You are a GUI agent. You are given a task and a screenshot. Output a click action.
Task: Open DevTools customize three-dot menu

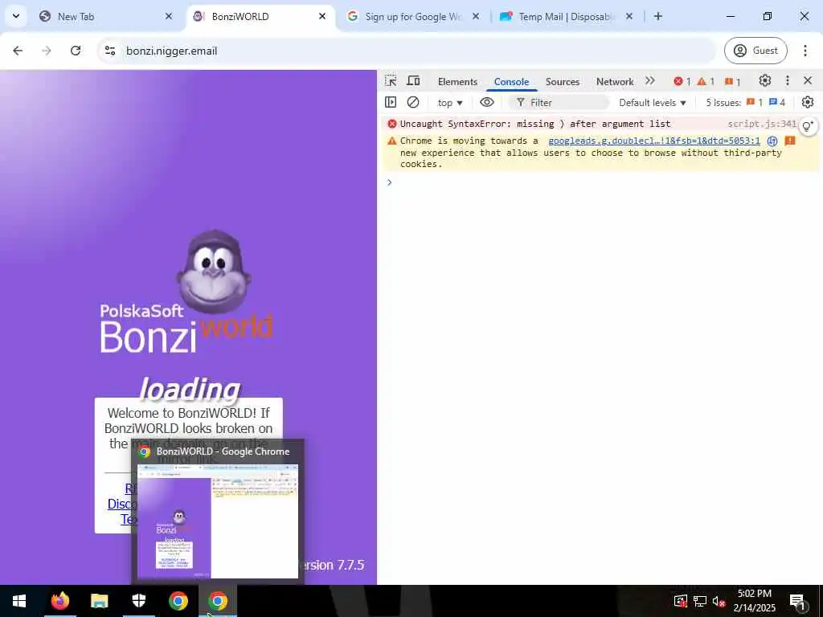788,81
